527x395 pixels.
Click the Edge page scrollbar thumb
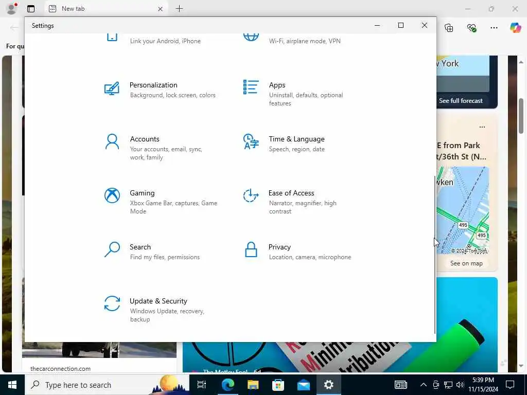tap(521, 116)
